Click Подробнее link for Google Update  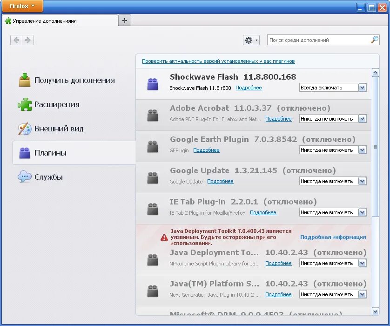click(220, 182)
